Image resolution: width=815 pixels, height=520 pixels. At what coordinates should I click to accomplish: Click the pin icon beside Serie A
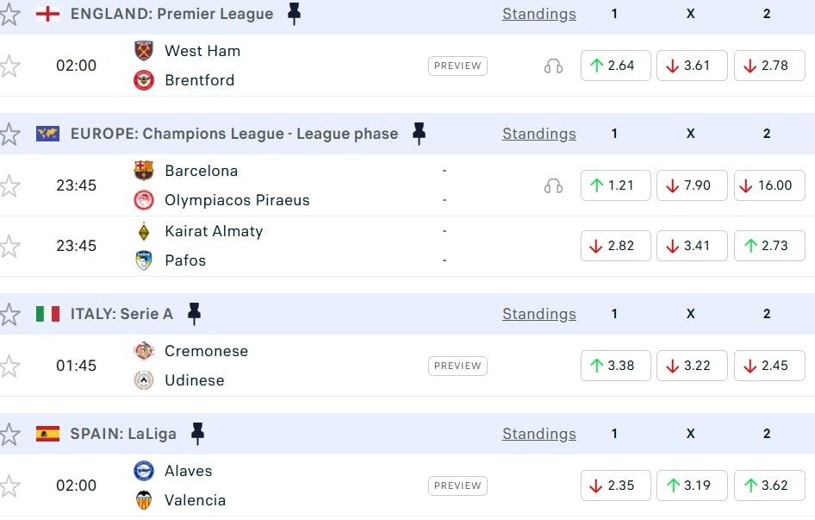194,314
